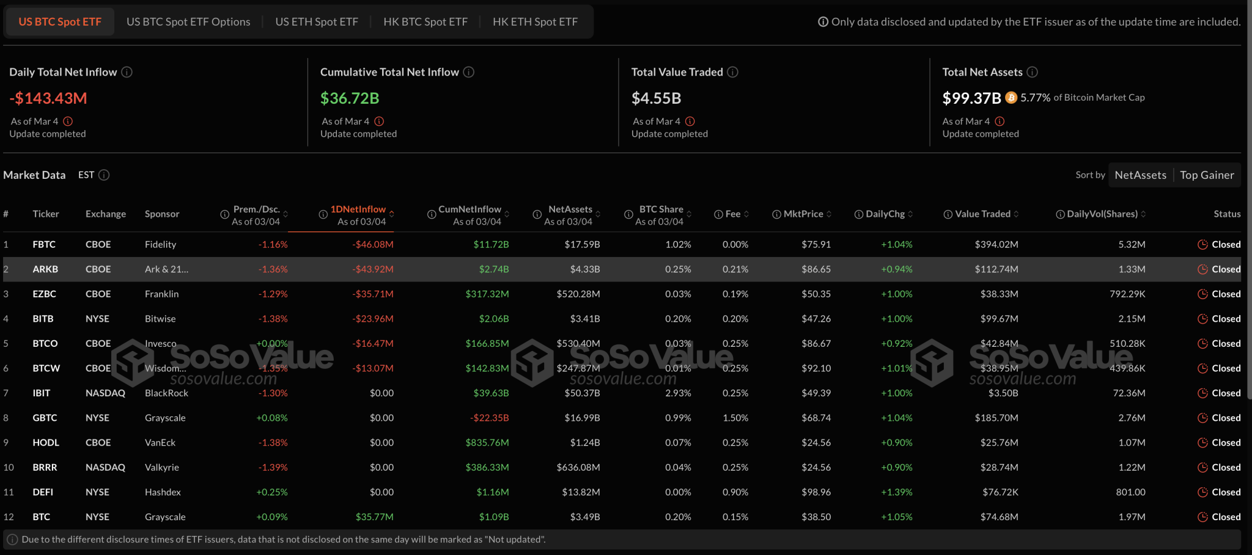Click info icon before 1DNetInflow column
Image resolution: width=1252 pixels, height=555 pixels.
click(x=323, y=214)
